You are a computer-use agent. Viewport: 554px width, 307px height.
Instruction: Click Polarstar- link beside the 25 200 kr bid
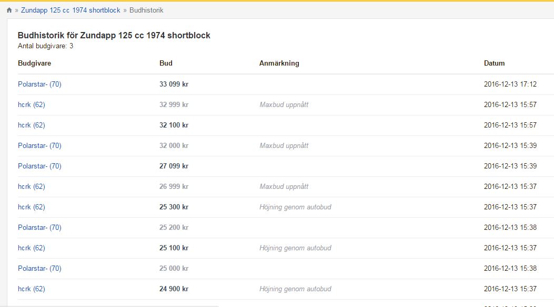39,227
